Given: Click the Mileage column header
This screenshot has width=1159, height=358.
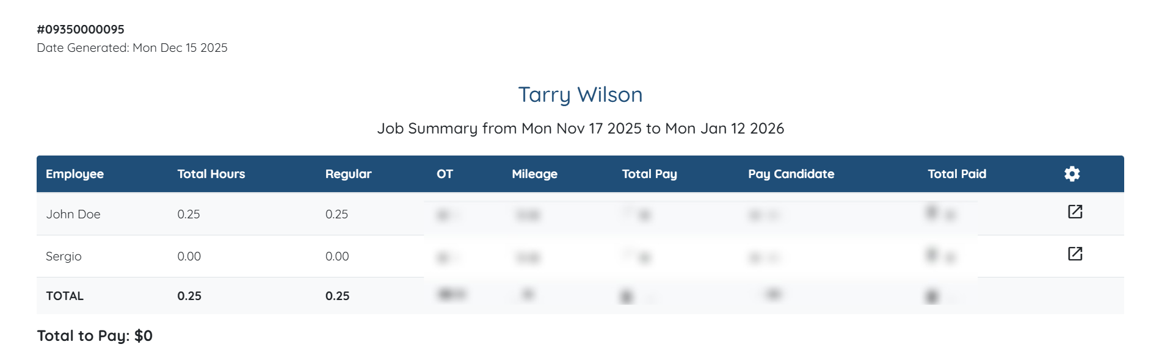Looking at the screenshot, I should click(534, 174).
